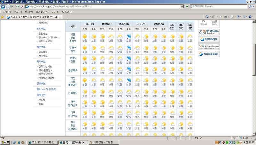Click the Stop loading X icon
Image resolution: width=256 pixels, height=145 pixels.
[22, 7]
